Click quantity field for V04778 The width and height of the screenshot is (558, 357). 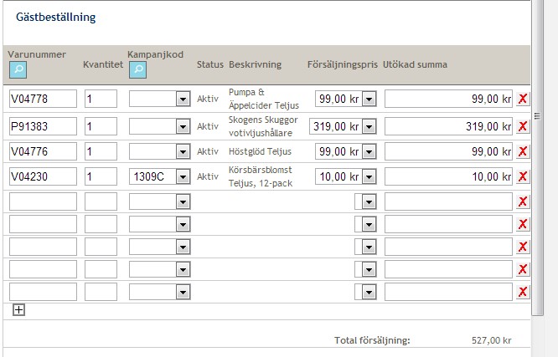point(101,99)
